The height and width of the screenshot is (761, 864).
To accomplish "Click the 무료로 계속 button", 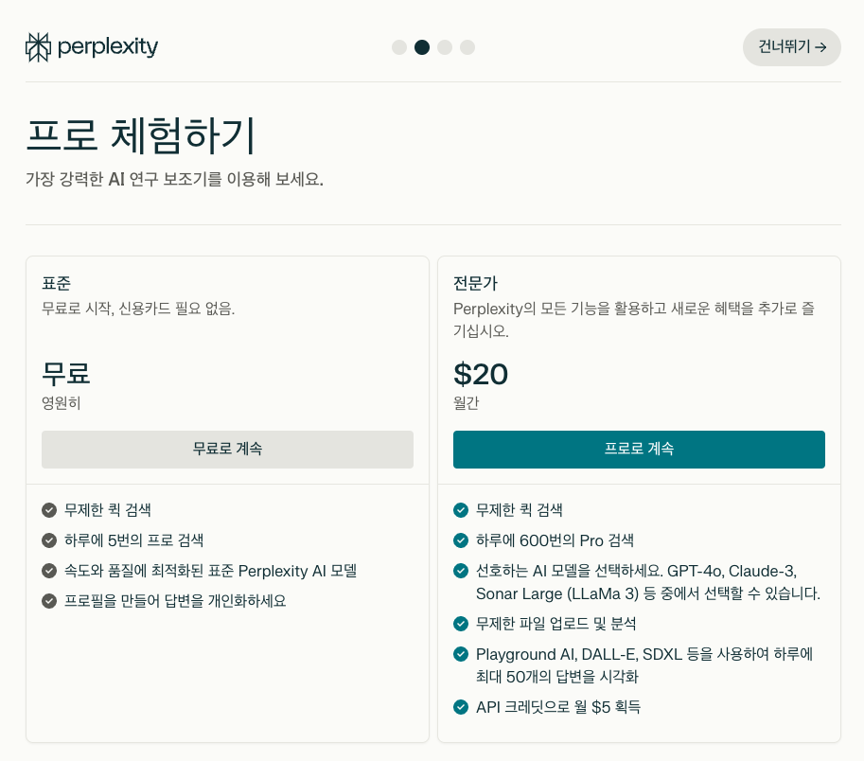I will click(x=227, y=450).
